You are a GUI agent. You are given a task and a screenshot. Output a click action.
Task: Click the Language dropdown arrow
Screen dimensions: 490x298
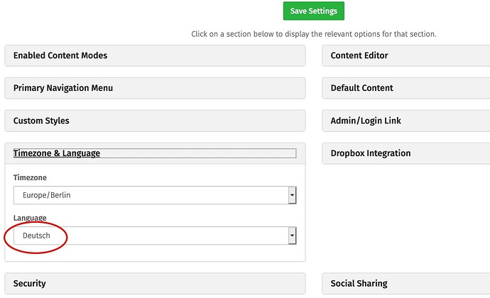(x=292, y=236)
